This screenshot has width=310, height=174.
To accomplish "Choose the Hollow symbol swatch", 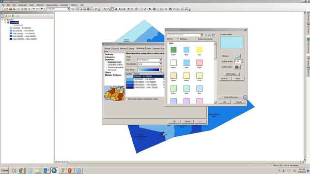I will 173,63.
